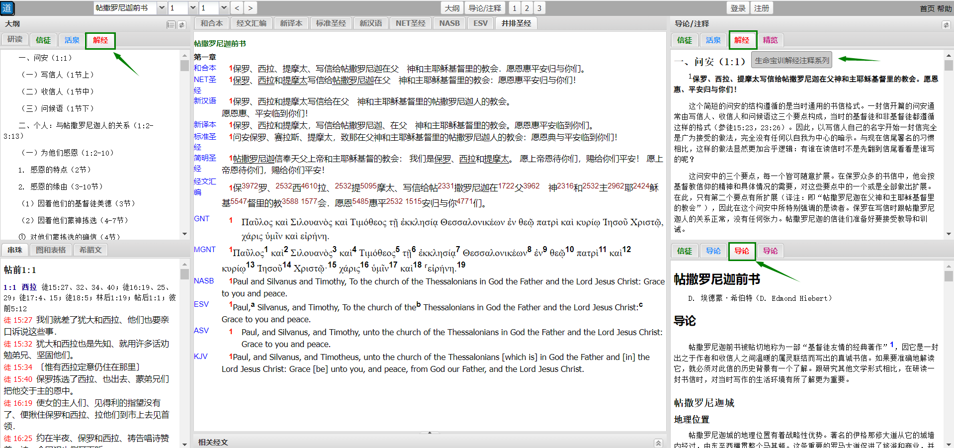Click the refresh icon in 大纲 panel header
This screenshot has width=954, height=448.
tap(182, 25)
